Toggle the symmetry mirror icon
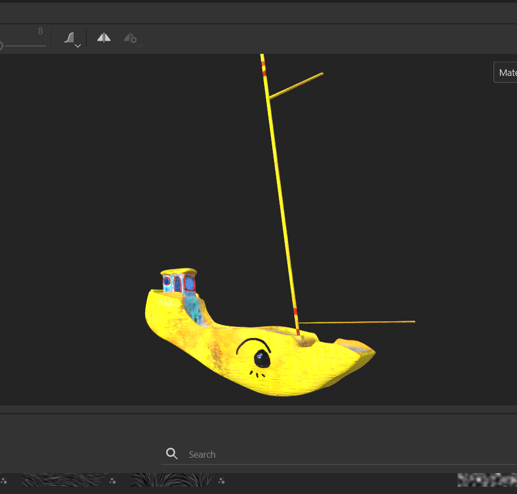Image resolution: width=517 pixels, height=494 pixels. point(103,38)
